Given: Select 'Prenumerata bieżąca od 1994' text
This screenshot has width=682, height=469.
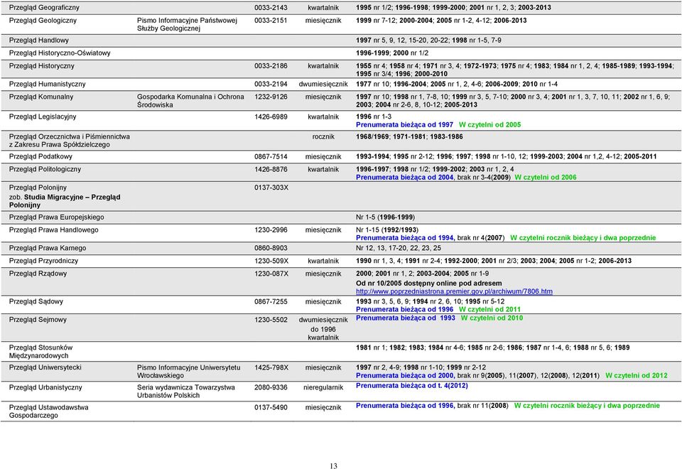Looking at the screenshot, I should point(405,238).
